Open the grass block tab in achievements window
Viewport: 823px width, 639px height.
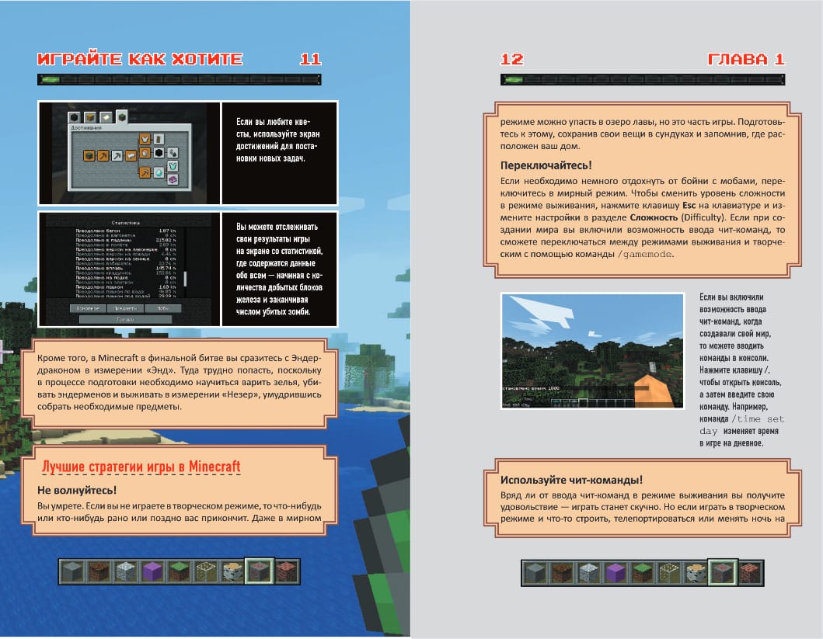pos(121,116)
